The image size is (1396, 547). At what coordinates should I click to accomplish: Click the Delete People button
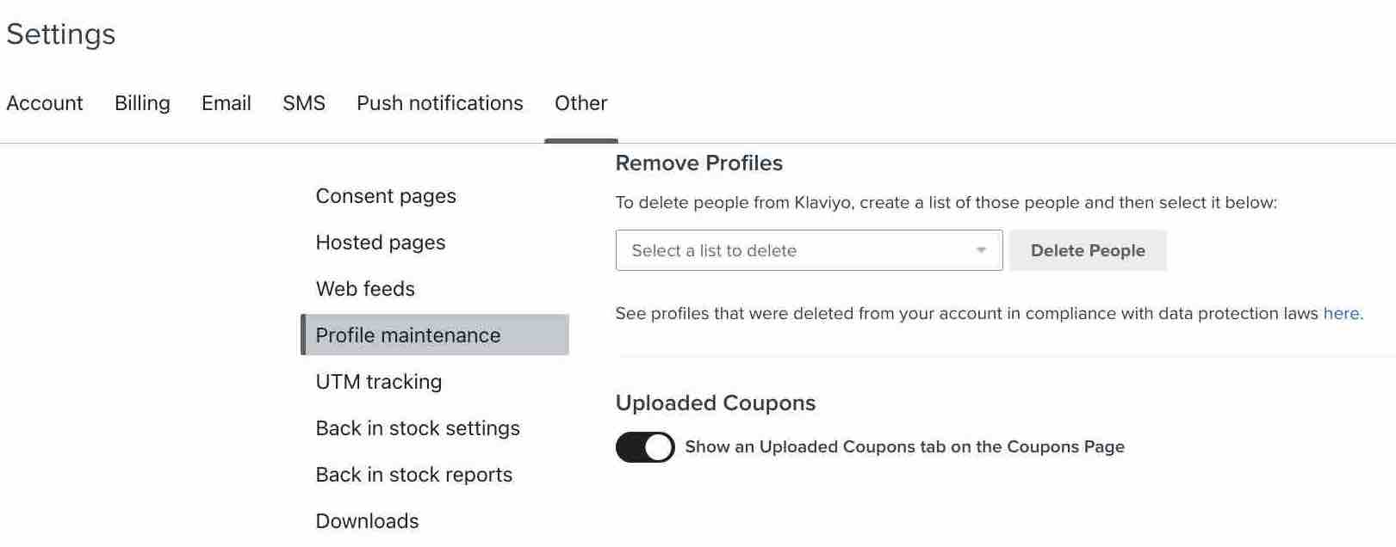click(x=1087, y=250)
